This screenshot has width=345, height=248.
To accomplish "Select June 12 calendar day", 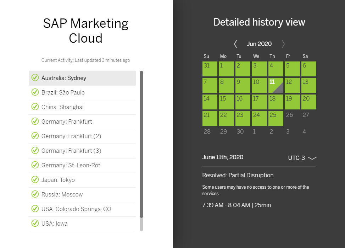I will [x=292, y=85].
